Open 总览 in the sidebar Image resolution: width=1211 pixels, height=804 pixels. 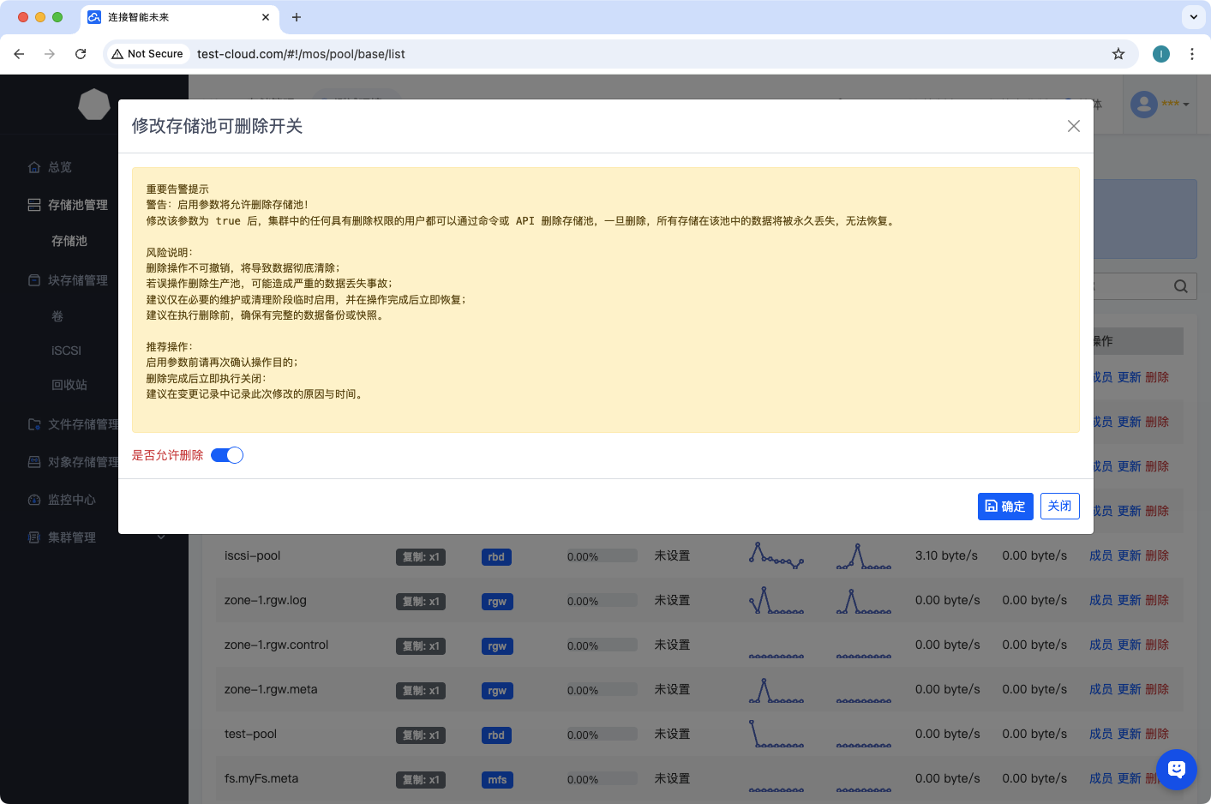[x=60, y=167]
